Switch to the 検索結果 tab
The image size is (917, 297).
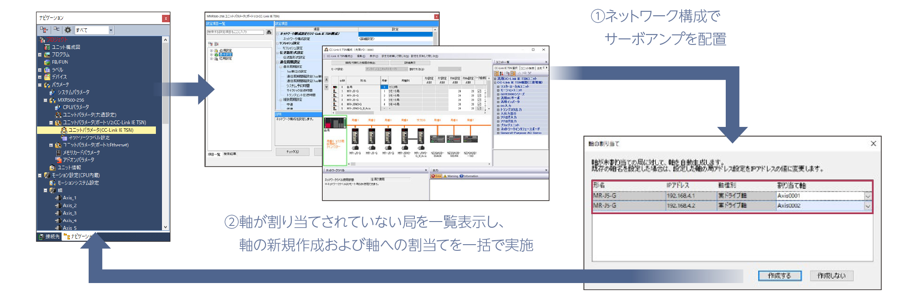tap(230, 154)
